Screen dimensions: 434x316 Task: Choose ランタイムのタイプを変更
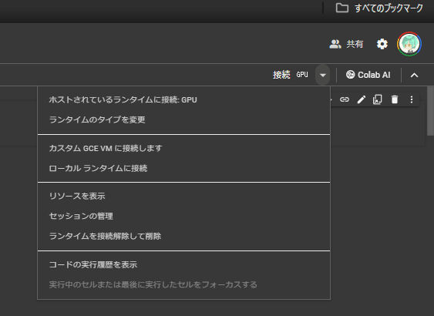tap(183, 119)
